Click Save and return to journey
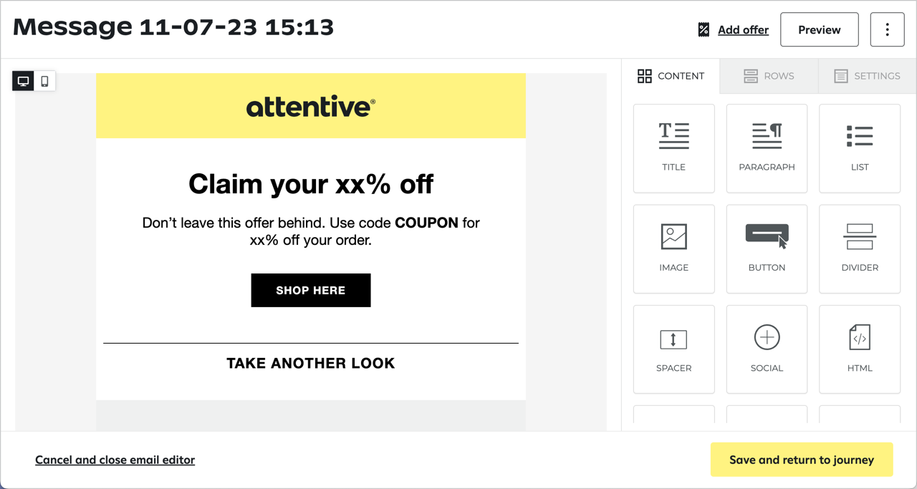917x489 pixels. coord(801,460)
